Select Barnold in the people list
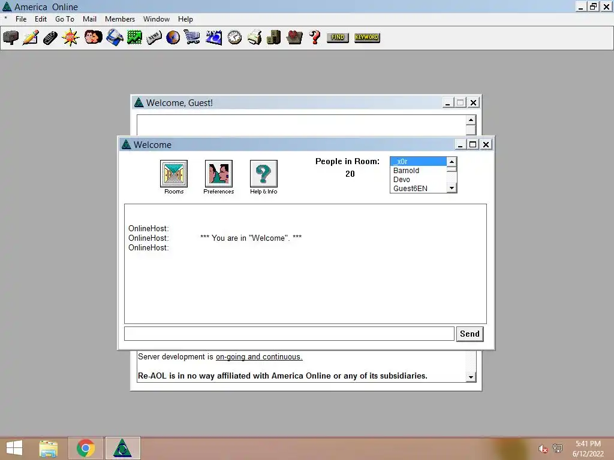The image size is (614, 460). (418, 171)
